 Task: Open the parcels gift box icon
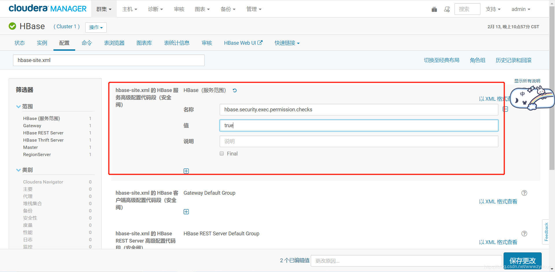434,9
